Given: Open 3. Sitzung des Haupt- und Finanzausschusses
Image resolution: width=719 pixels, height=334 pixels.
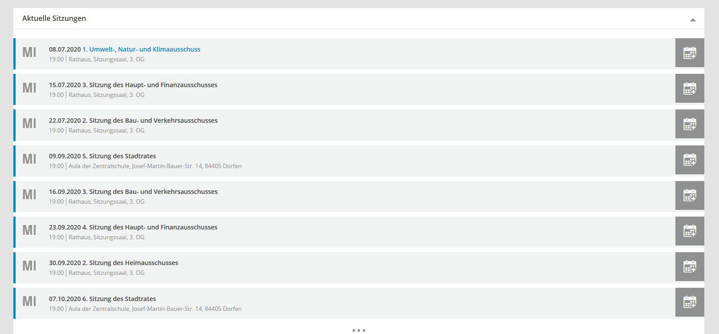Looking at the screenshot, I should point(150,85).
